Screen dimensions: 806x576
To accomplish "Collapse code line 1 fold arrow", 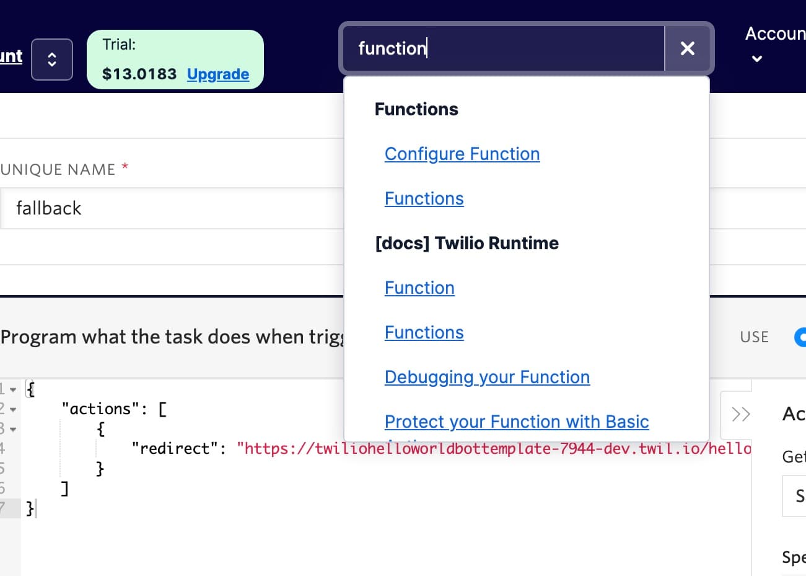I will coord(13,390).
